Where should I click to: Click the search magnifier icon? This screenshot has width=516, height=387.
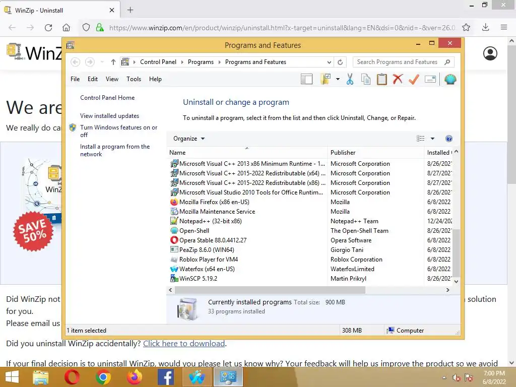(447, 62)
